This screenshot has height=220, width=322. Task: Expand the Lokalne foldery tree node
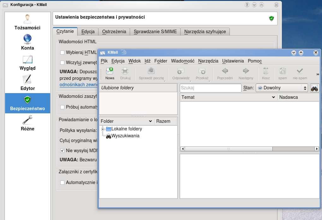[103, 129]
